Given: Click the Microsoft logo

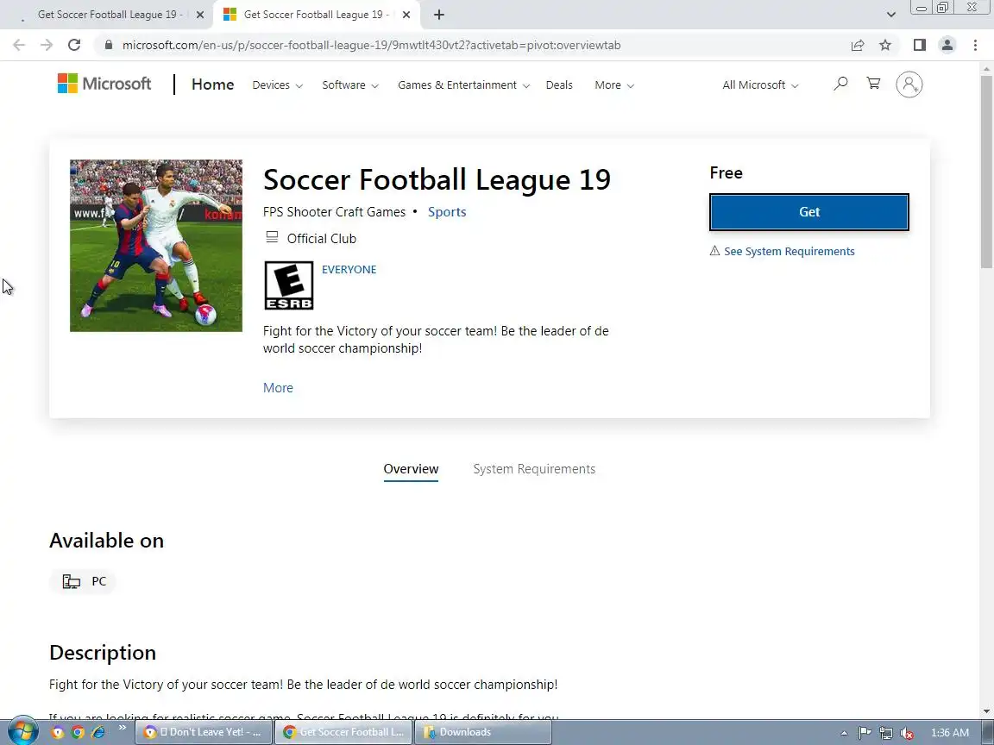Looking at the screenshot, I should 104,84.
